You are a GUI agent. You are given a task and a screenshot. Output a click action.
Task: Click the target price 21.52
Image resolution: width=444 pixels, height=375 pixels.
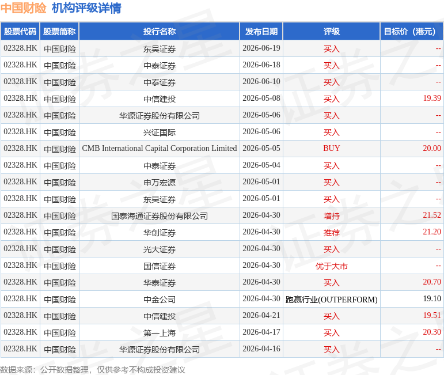(x=432, y=215)
